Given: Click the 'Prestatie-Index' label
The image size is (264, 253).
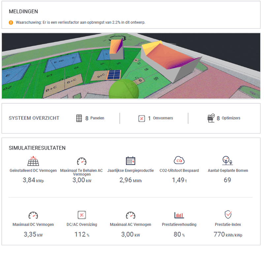Looking at the screenshot, I should [x=228, y=225].
